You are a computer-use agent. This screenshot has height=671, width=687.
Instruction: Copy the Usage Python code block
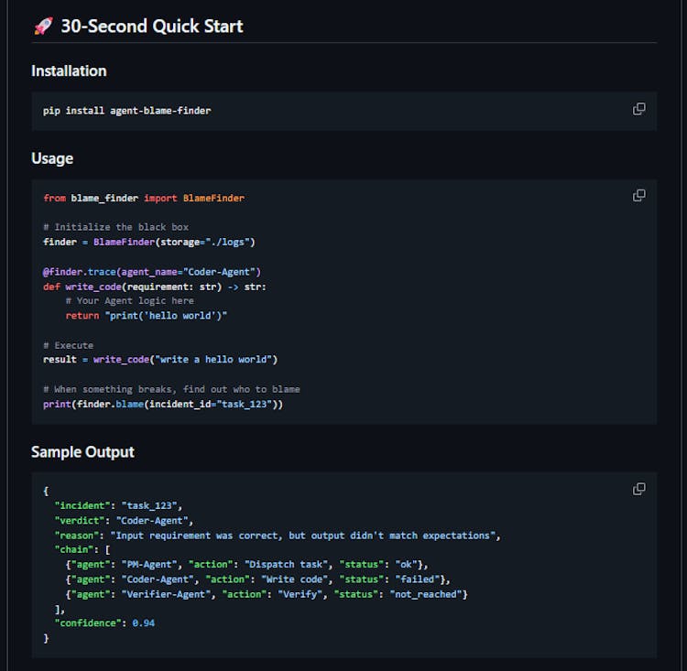point(638,196)
